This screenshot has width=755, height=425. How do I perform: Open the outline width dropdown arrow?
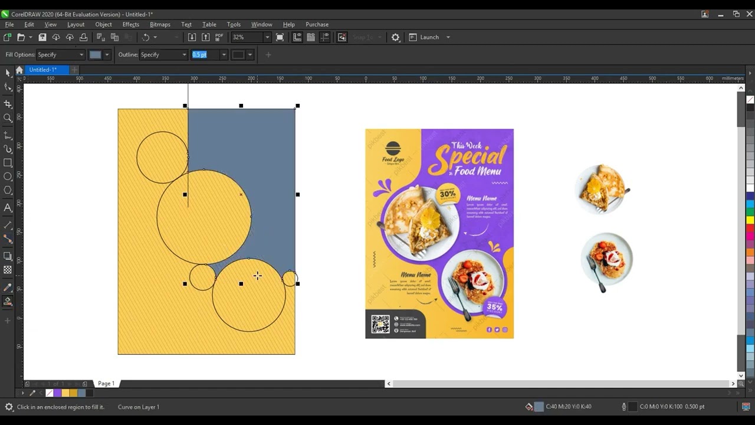tap(224, 55)
